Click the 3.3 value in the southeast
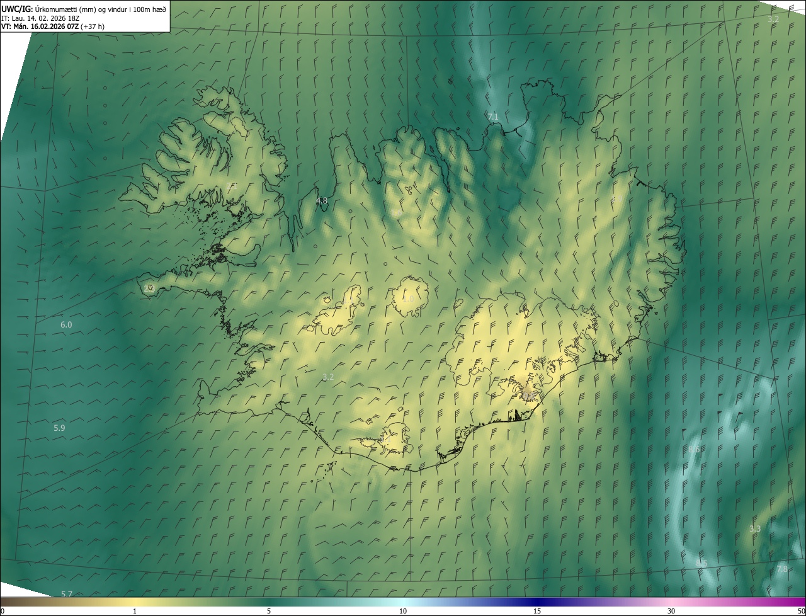This screenshot has width=806, height=616. 755,529
